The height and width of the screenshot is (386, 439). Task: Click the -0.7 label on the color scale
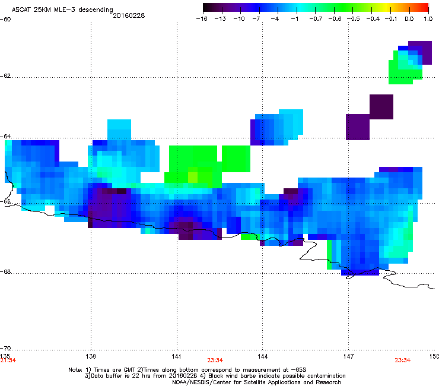click(x=316, y=19)
